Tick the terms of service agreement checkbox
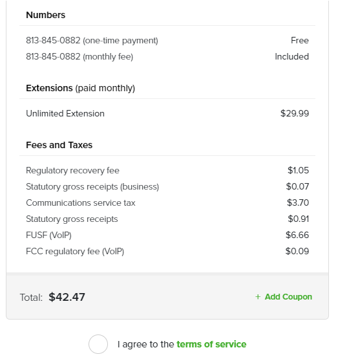Viewport: 338px width, 361px height. pyautogui.click(x=98, y=344)
